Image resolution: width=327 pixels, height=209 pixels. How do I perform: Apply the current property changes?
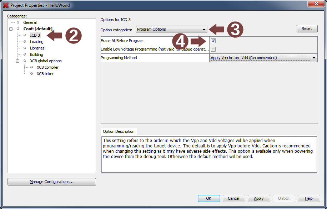tap(259, 198)
